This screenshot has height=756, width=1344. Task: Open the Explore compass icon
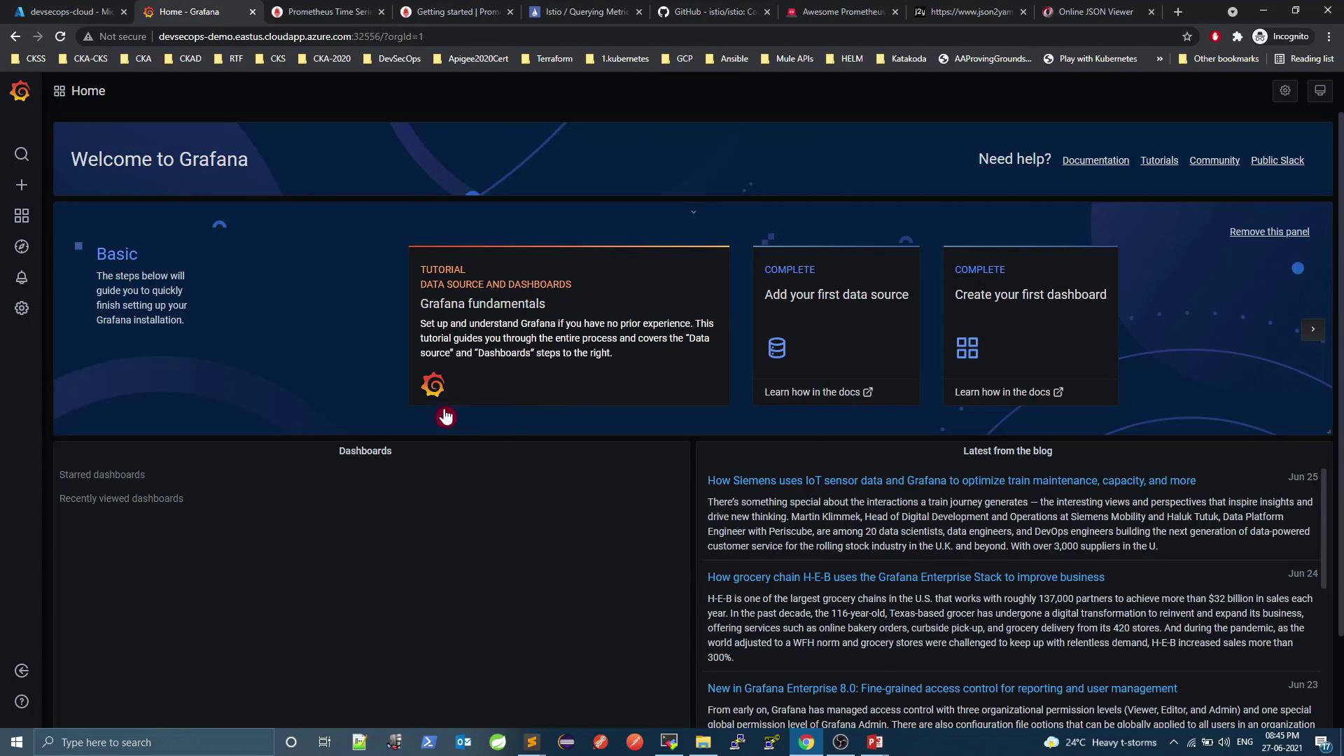point(22,246)
